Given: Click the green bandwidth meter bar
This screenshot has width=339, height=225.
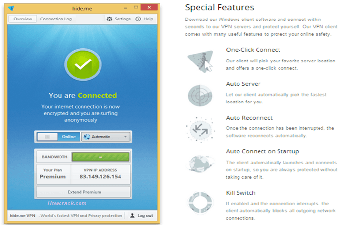Looking at the screenshot, I should 100,157.
